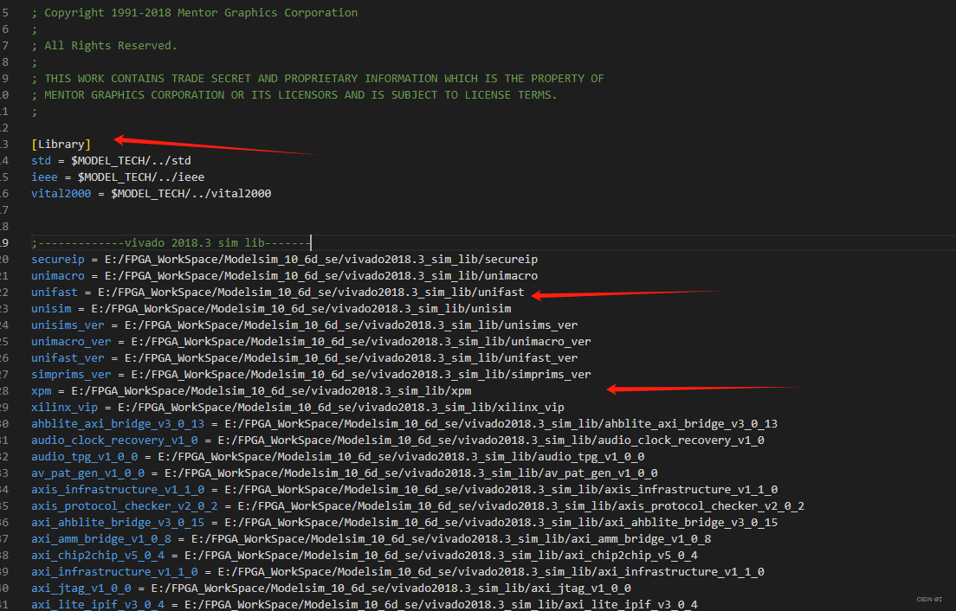Click the path ending in sim_lib/axi_jtag_v1_0_0

coord(391,588)
